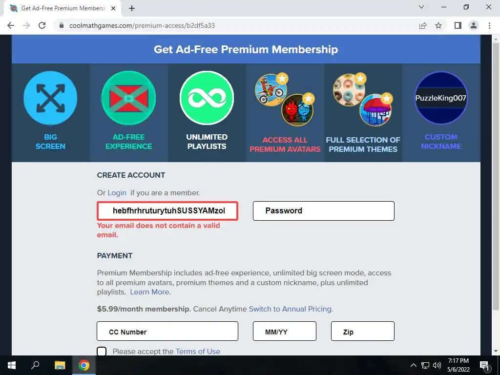Reload the page

(x=42, y=25)
